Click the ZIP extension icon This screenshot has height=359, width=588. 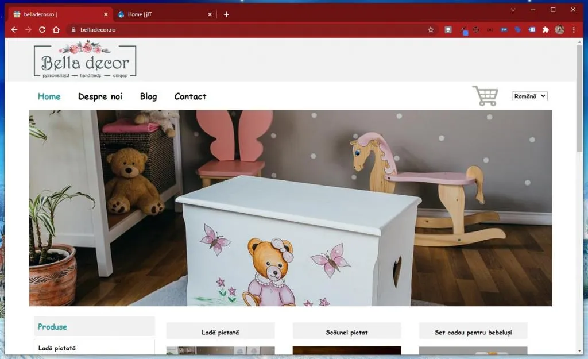pos(504,30)
